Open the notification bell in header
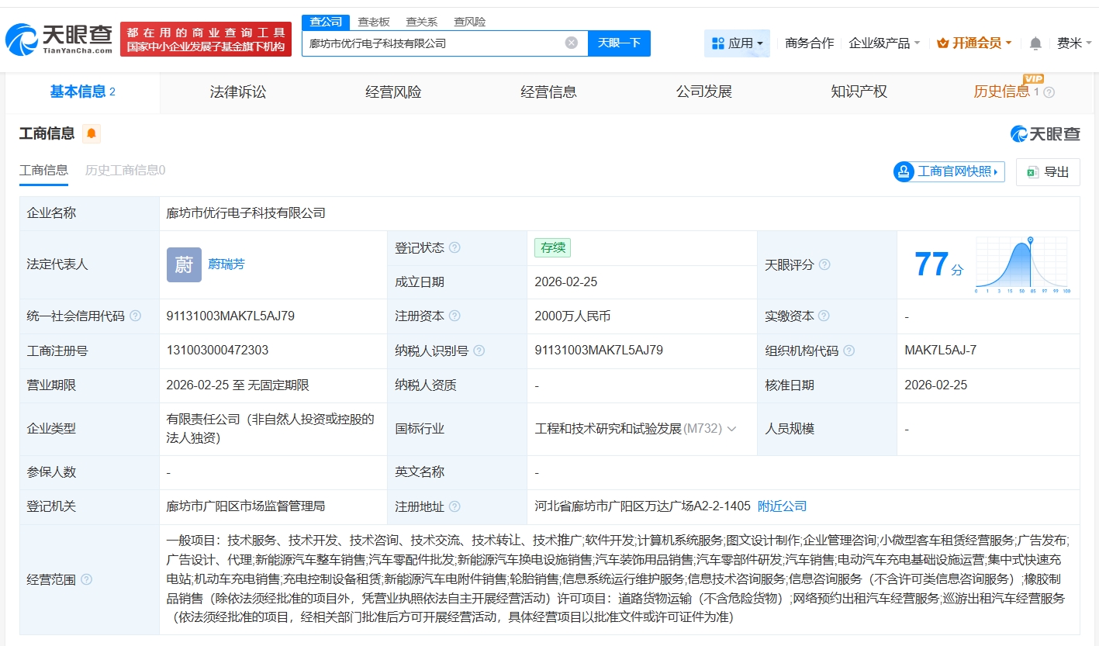 tap(1035, 43)
